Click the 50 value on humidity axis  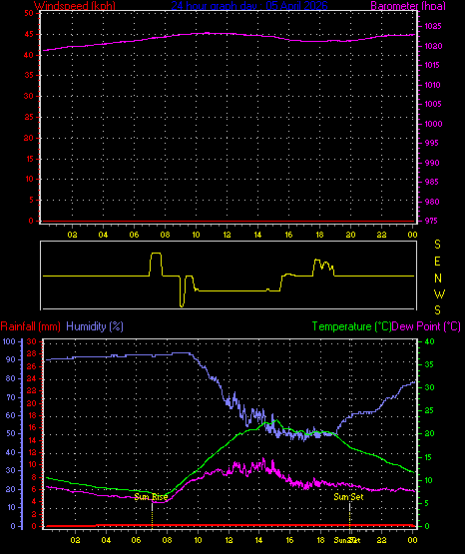[11, 433]
